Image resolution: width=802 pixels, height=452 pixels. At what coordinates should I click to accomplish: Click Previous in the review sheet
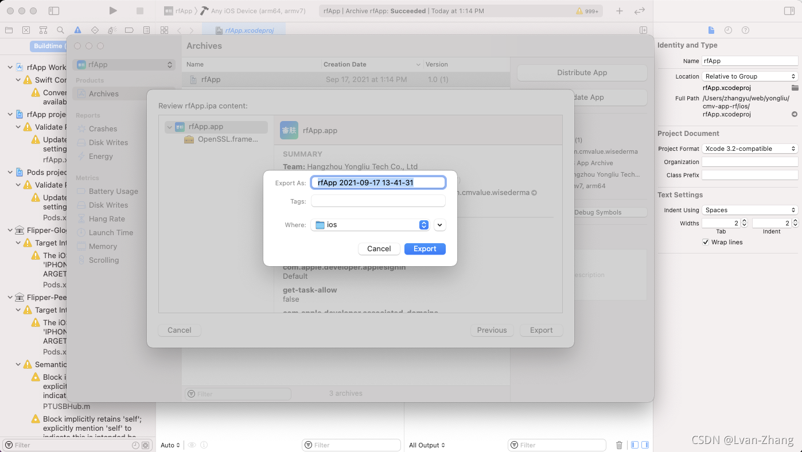click(x=492, y=330)
